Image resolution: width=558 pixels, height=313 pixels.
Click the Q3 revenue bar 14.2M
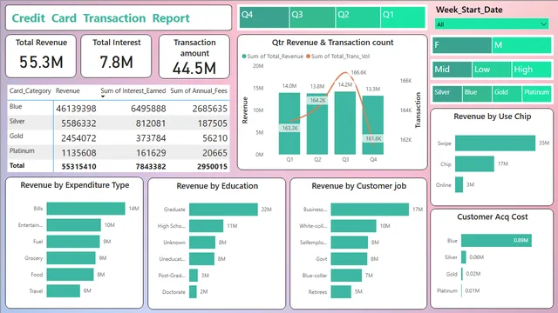[x=345, y=123]
